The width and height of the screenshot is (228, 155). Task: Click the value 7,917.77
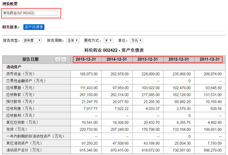coord(91,109)
